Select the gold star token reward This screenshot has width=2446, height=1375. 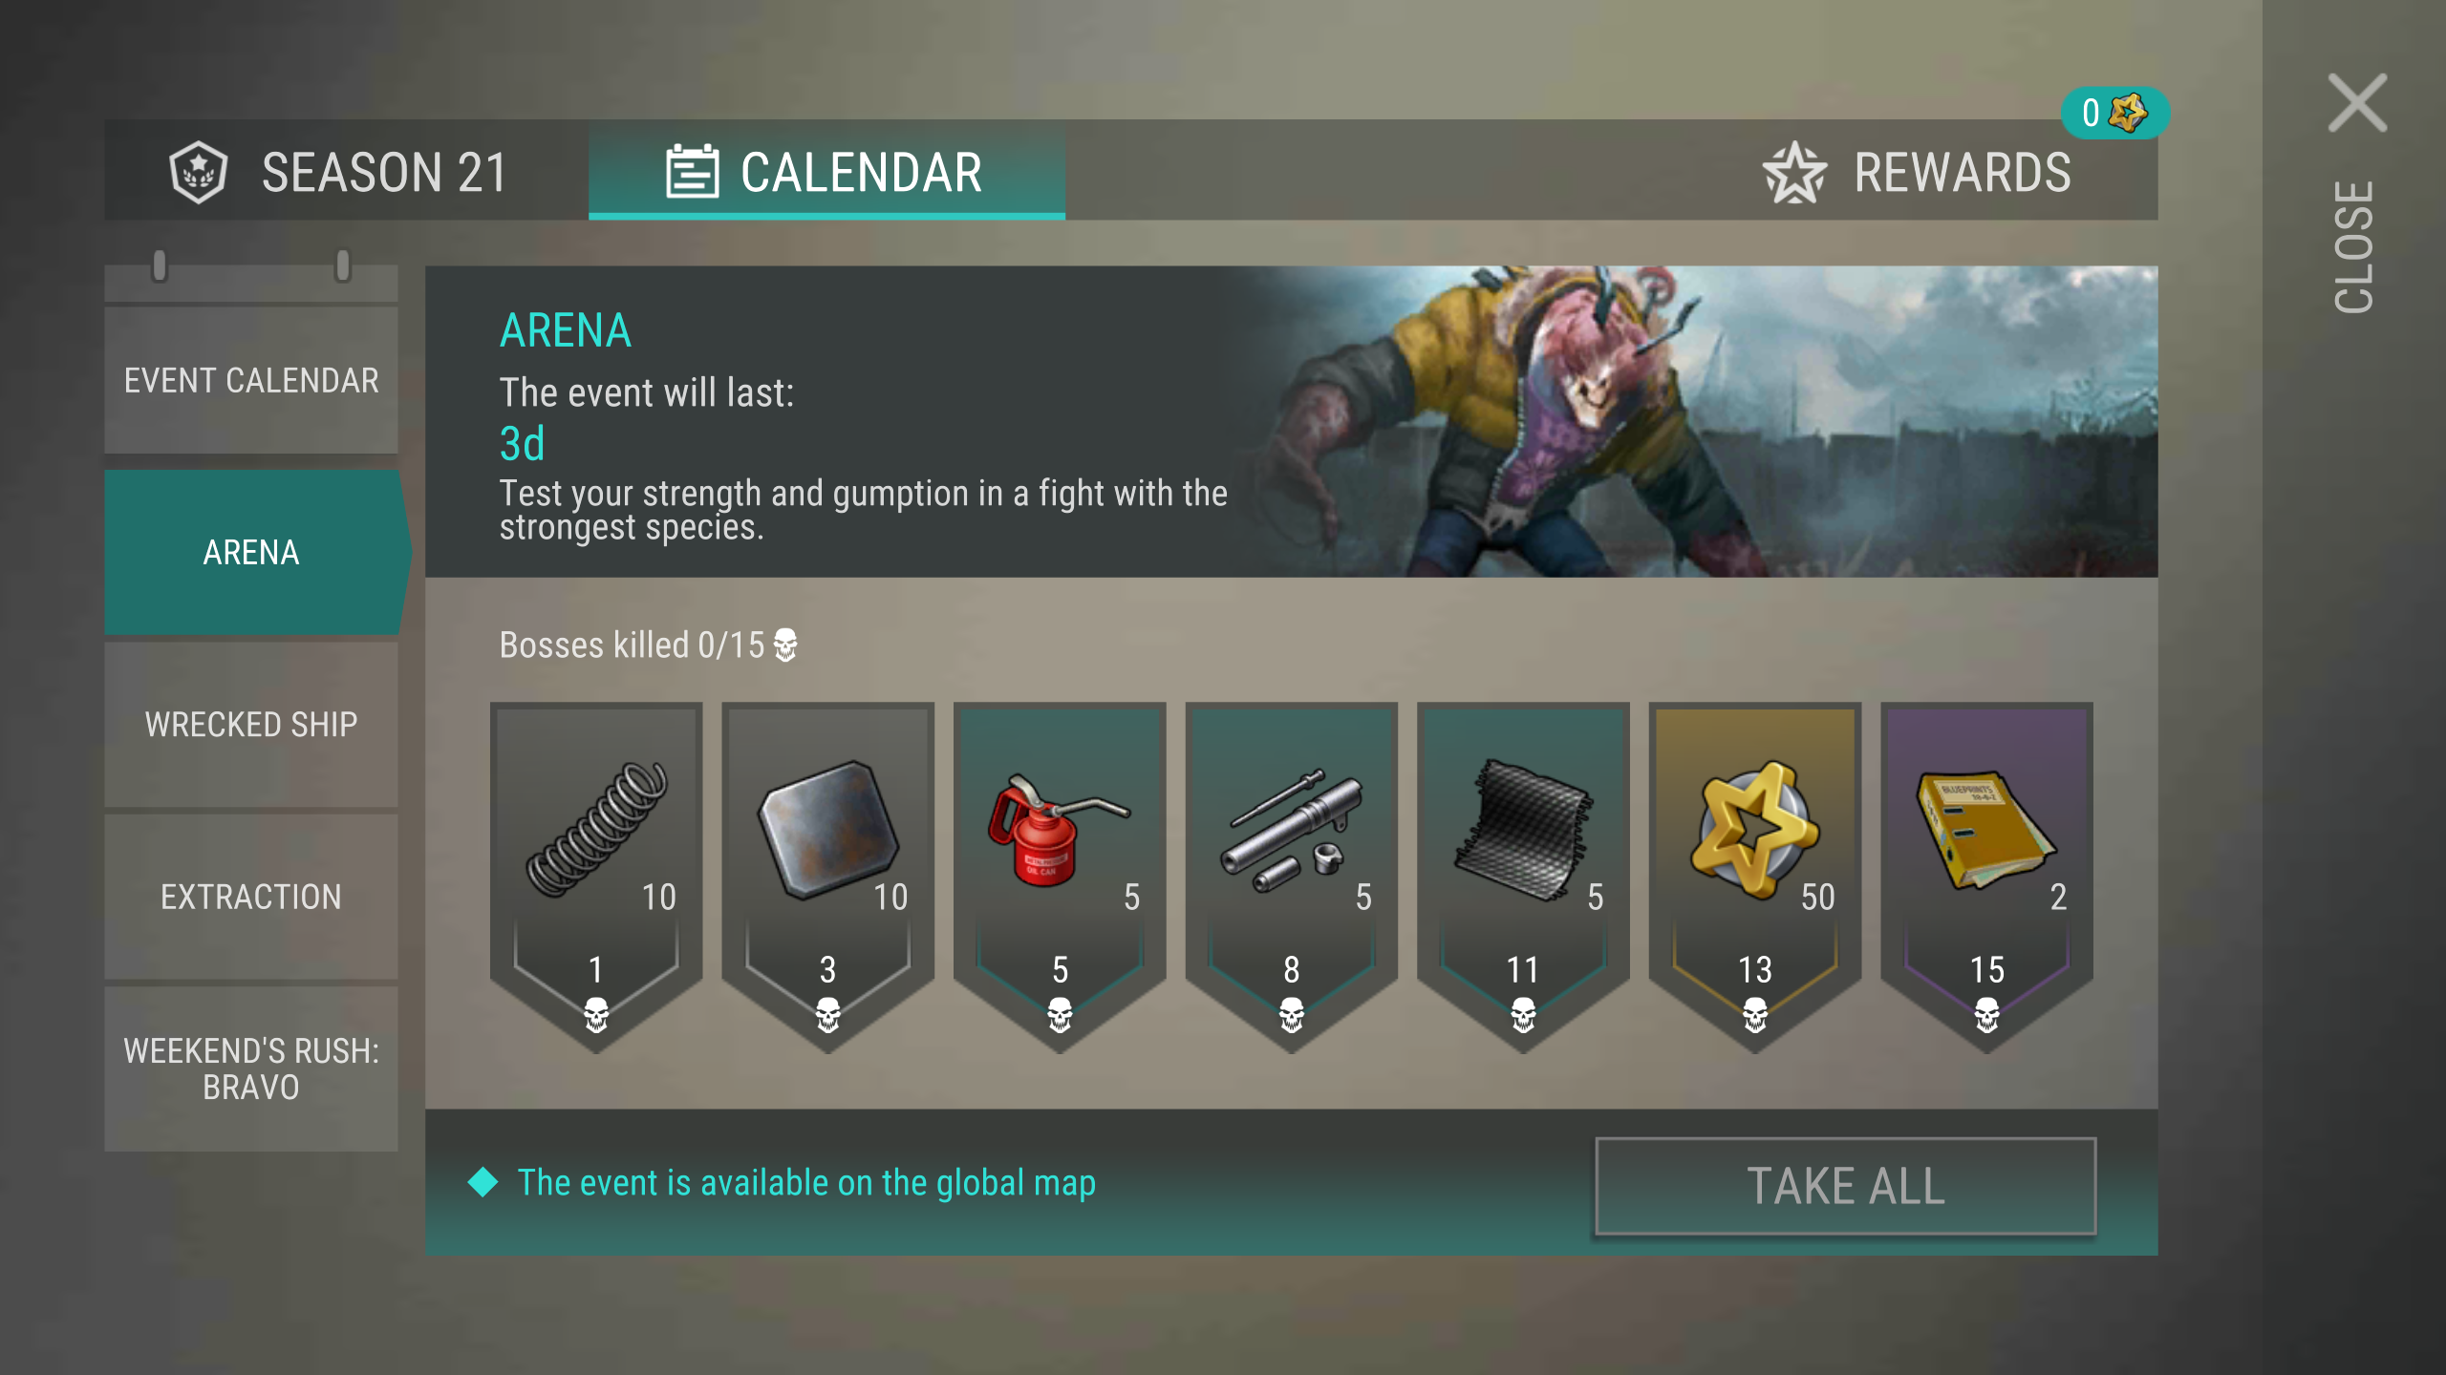[x=1754, y=829]
